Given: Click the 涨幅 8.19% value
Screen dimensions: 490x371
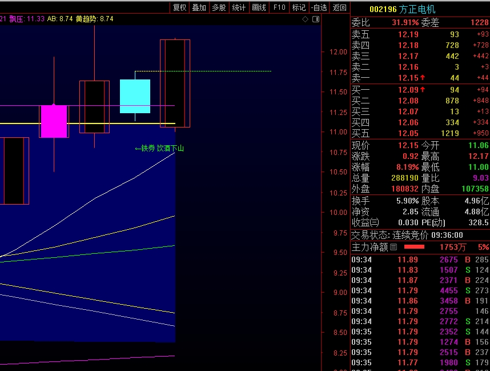Looking at the screenshot, I should click(408, 167).
